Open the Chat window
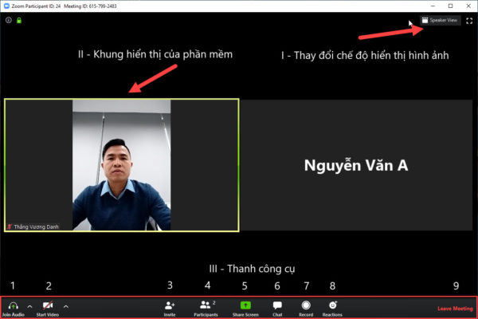 coord(277,305)
